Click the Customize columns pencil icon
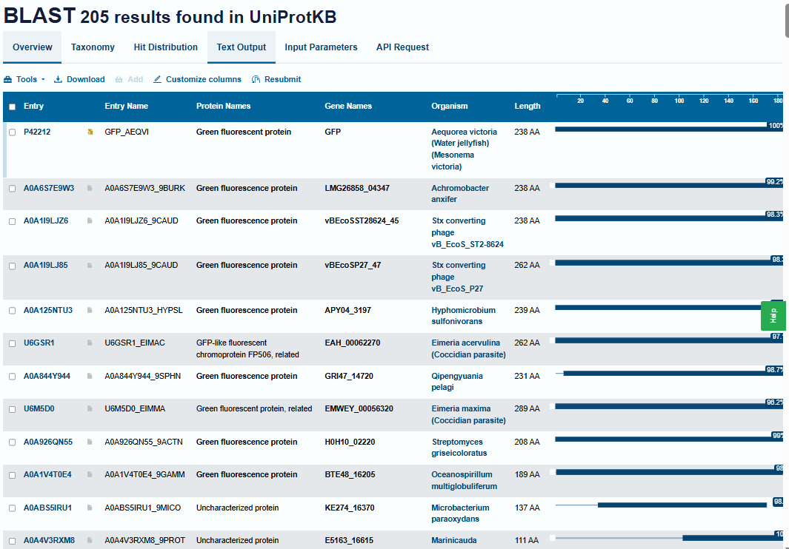This screenshot has height=549, width=789. (x=158, y=79)
